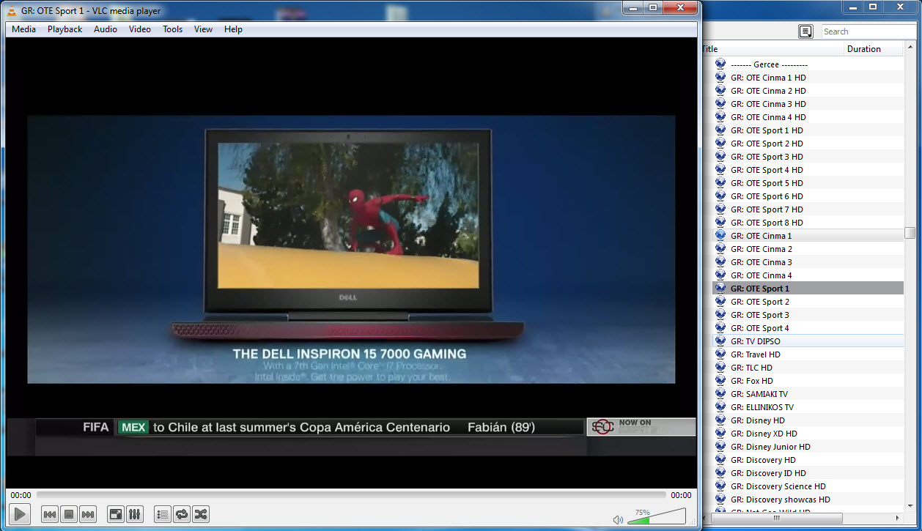The width and height of the screenshot is (922, 531).
Task: Toggle fullscreen video mode
Action: pos(116,514)
